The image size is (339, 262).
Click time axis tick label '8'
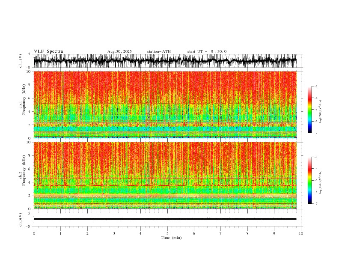click(247, 233)
